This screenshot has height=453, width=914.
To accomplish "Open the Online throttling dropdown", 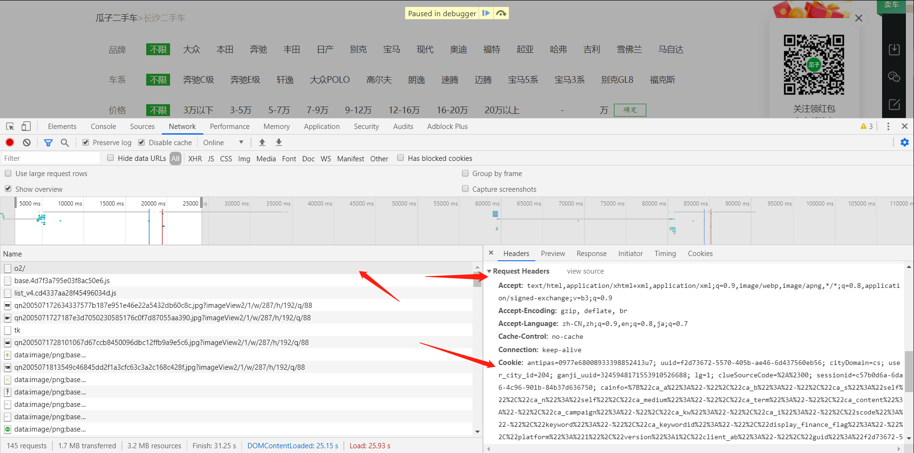I will pyautogui.click(x=223, y=142).
